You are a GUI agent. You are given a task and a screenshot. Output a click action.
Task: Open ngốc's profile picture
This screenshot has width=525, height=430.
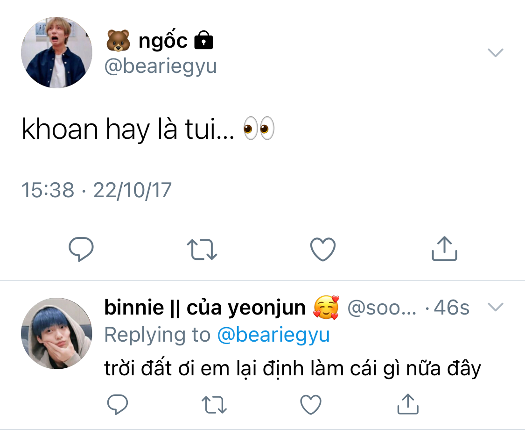(56, 53)
